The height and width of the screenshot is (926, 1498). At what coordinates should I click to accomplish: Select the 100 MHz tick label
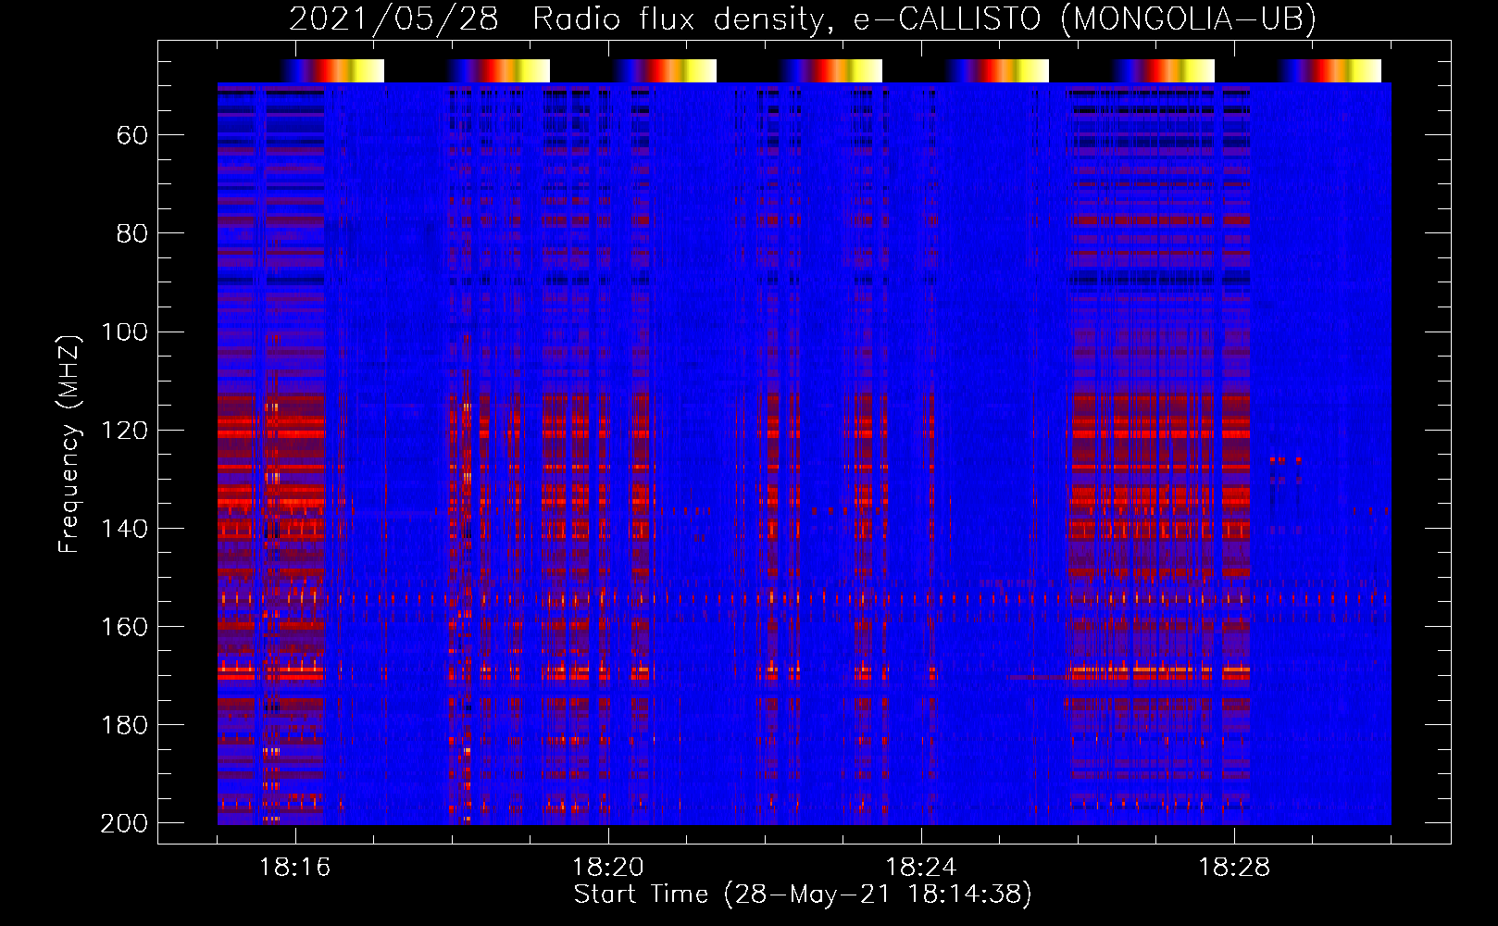tap(124, 332)
